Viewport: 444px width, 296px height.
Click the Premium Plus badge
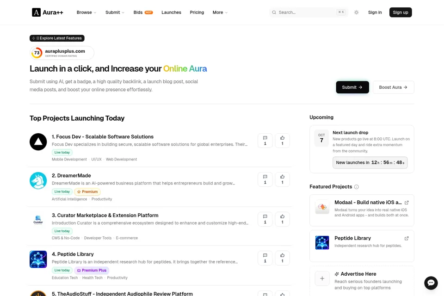[x=92, y=270]
